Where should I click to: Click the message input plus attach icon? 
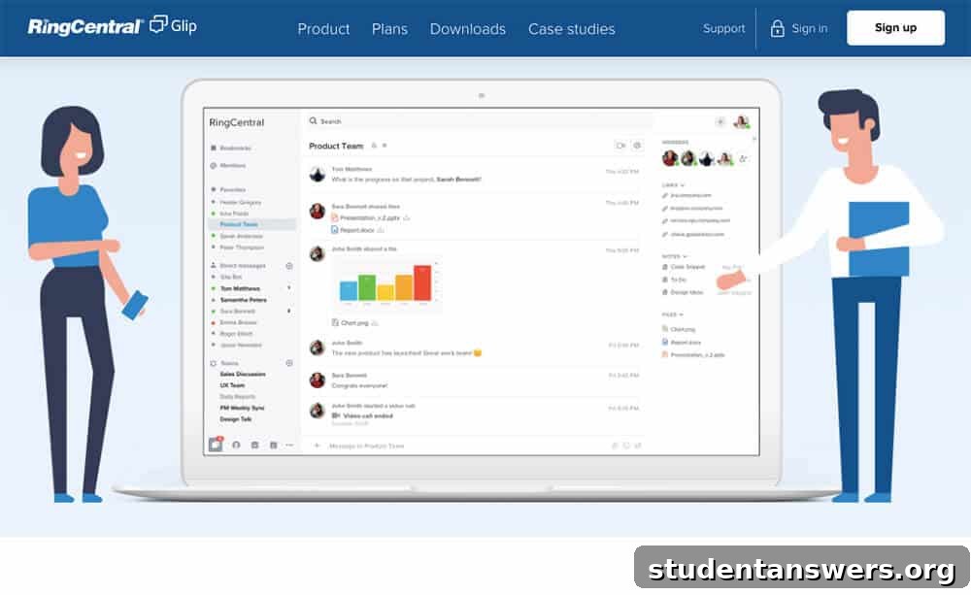317,446
